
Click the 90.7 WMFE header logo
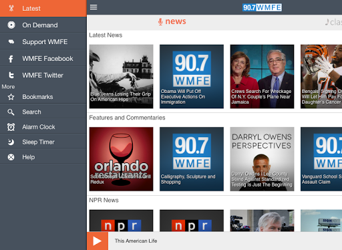click(x=262, y=7)
